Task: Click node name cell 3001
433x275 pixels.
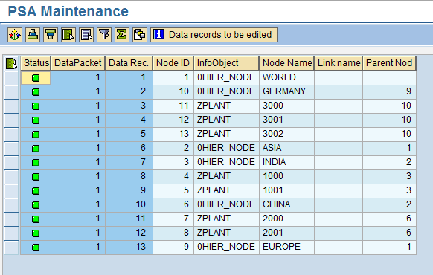Action: (286, 120)
